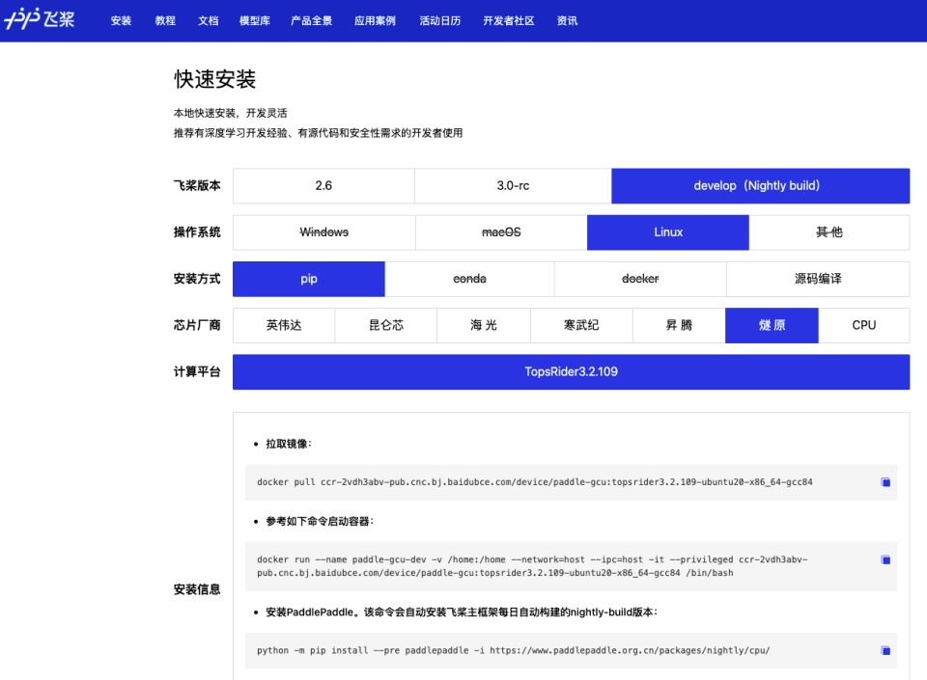Click the docker run paddle-gcu-dev command text

[532, 566]
